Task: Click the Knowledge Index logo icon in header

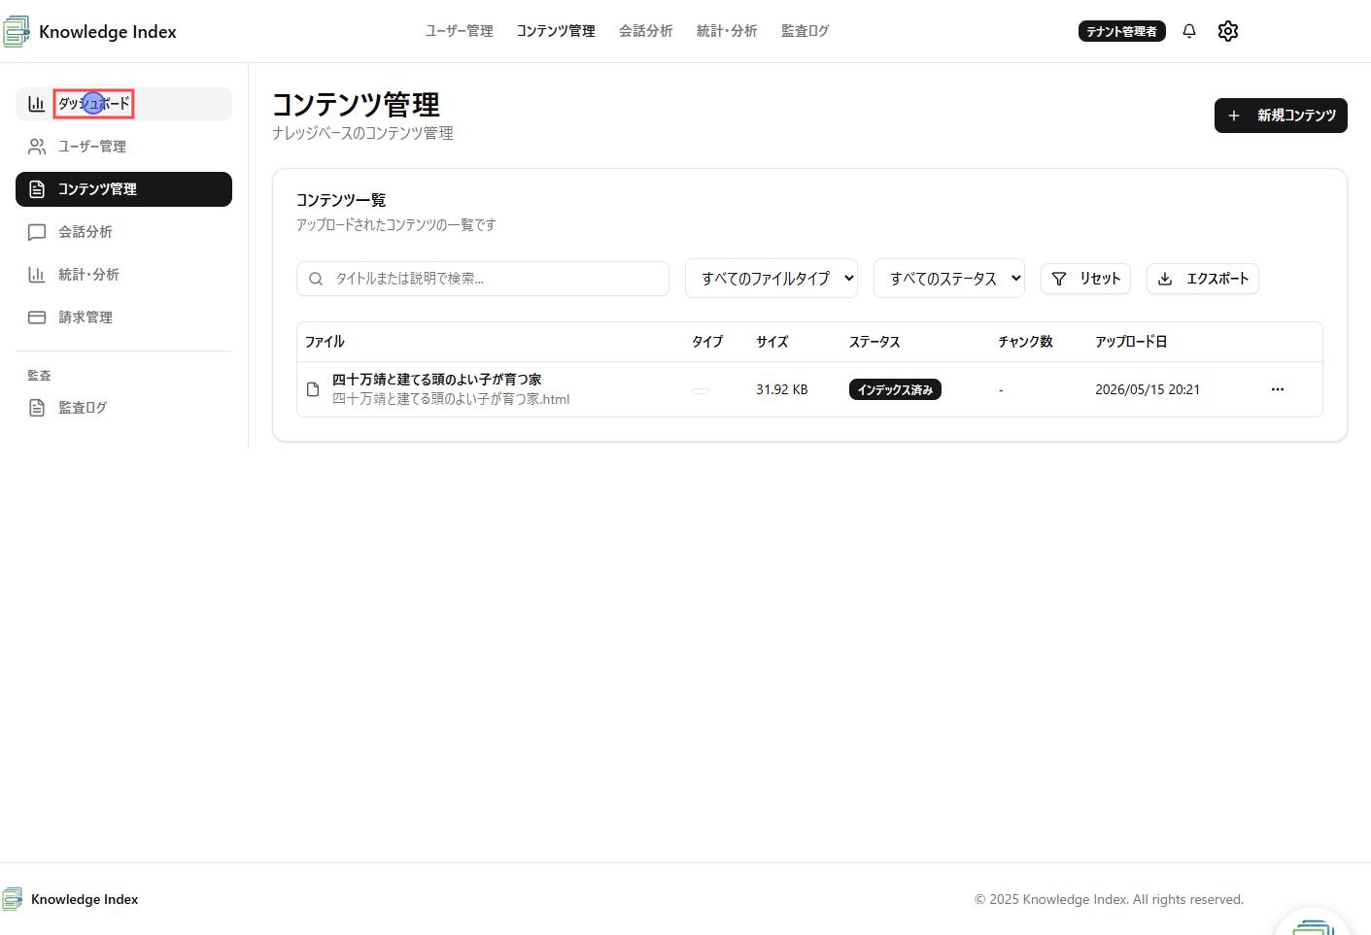Action: (16, 31)
